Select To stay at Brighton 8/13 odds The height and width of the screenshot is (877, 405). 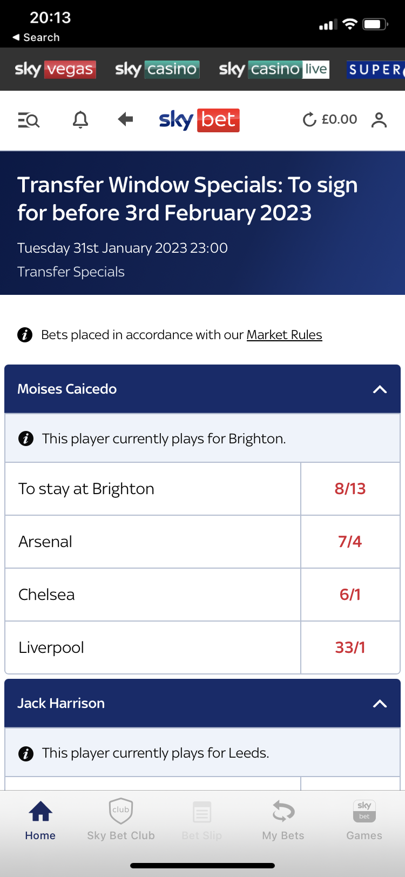(350, 489)
